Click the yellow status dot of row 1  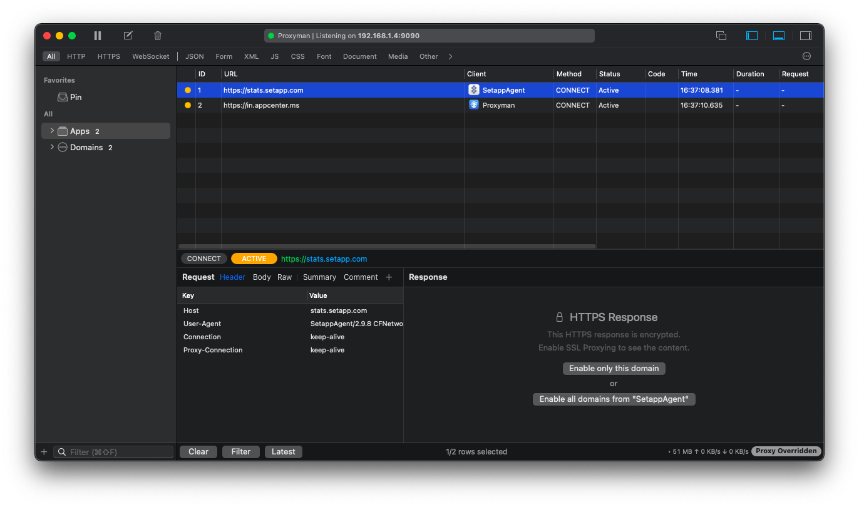[x=187, y=90]
